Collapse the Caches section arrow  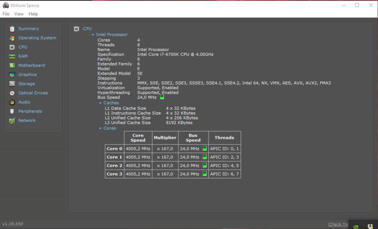pyautogui.click(x=100, y=103)
